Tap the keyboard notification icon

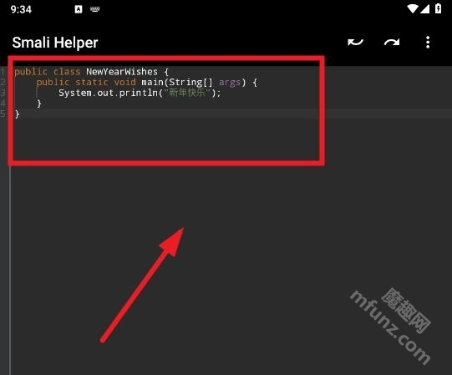(95, 9)
